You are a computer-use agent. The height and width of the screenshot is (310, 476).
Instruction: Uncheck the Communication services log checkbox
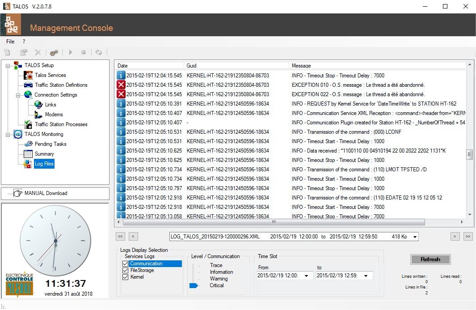(126, 263)
